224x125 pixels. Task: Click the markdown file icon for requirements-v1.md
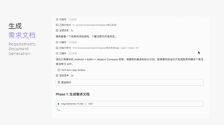[x=59, y=104]
